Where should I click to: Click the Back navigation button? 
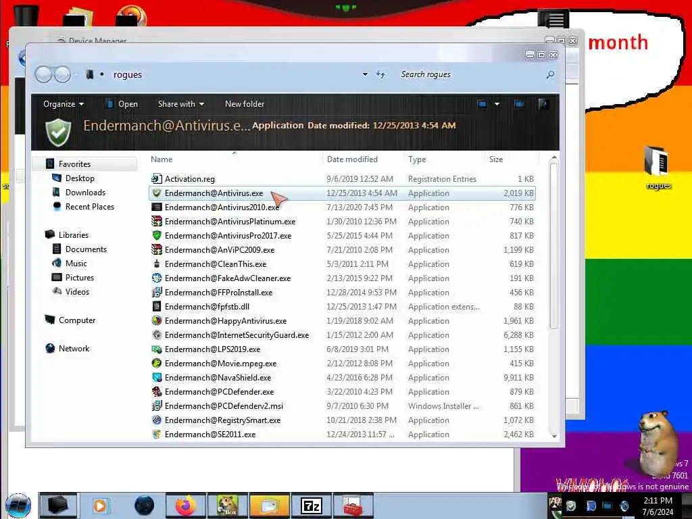coord(43,74)
